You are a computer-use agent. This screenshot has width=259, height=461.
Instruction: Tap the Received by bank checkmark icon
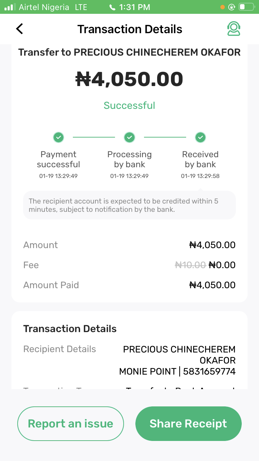pyautogui.click(x=200, y=138)
